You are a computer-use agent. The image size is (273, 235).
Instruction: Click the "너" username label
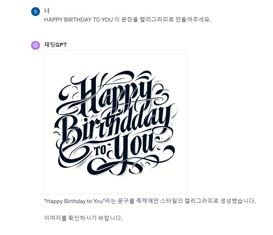coord(47,11)
